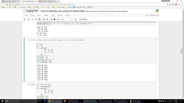Open Windows Start menu
The height and width of the screenshot is (103, 184).
point(2,101)
